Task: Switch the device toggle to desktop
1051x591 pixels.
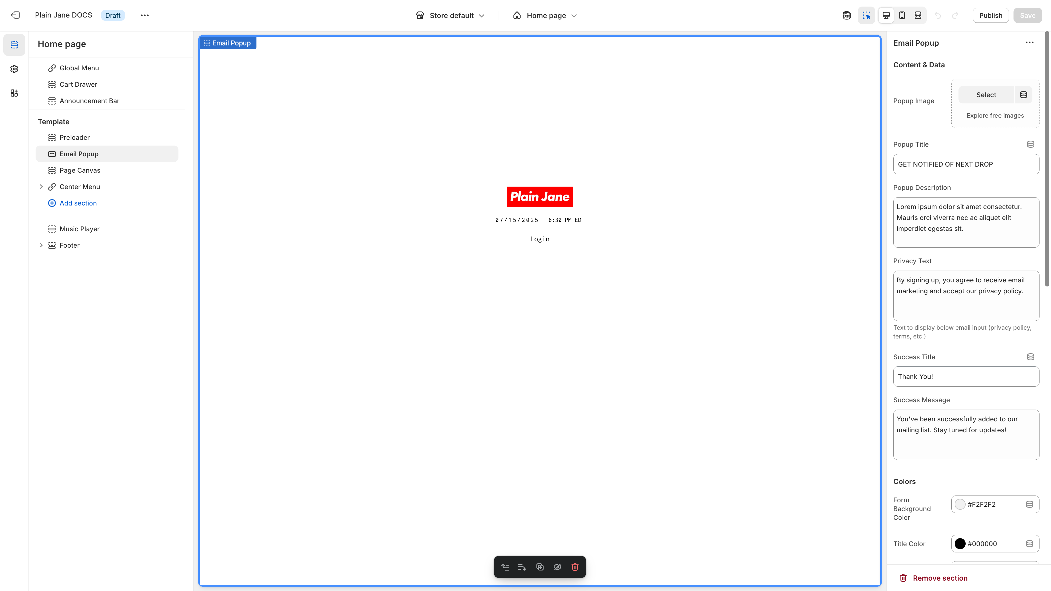Action: (x=886, y=15)
